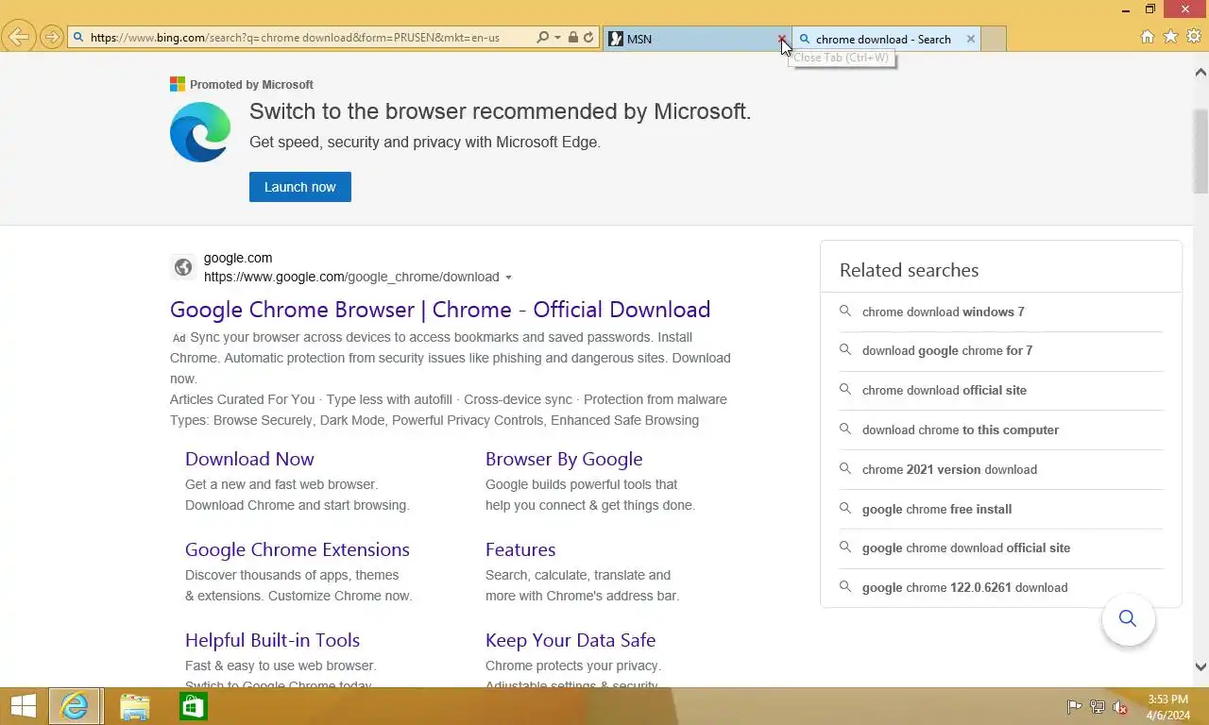
Task: Expand the google.com ad URL dropdown arrow
Action: pos(508,278)
